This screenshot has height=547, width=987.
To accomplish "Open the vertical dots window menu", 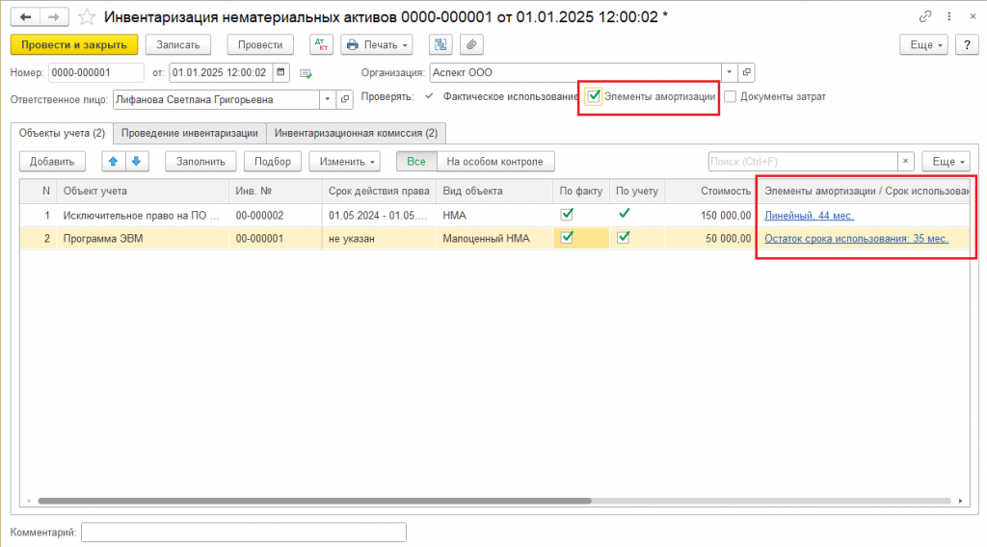I will [x=949, y=16].
